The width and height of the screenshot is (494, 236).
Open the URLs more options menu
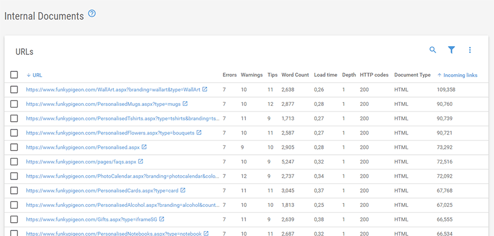click(470, 50)
